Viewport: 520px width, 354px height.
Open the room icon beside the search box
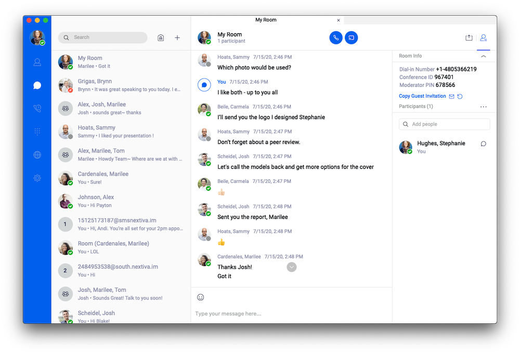[161, 37]
